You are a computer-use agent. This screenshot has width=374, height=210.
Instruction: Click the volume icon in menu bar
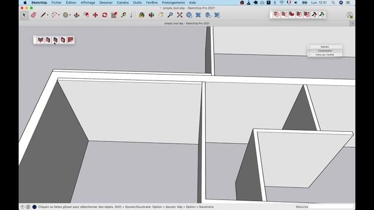pyautogui.click(x=296, y=2)
